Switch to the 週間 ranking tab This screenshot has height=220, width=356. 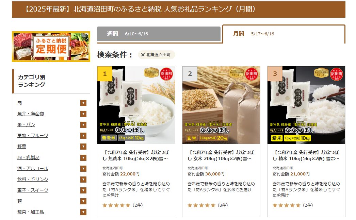click(x=159, y=34)
